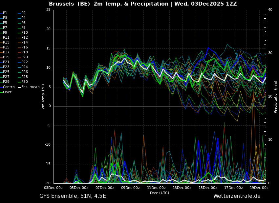This screenshot has width=279, height=203.
Task: Select the Control run legend entry
Action: pos(8,87)
